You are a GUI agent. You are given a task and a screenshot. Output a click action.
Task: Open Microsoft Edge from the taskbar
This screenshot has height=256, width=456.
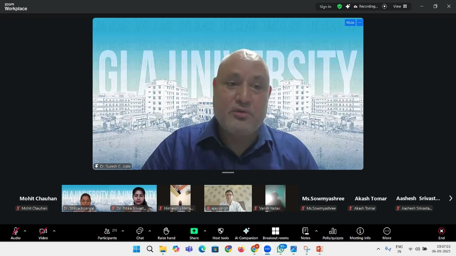click(202, 249)
